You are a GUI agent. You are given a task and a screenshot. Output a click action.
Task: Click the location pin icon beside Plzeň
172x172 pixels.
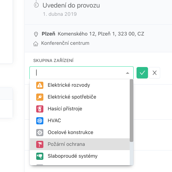(36, 34)
